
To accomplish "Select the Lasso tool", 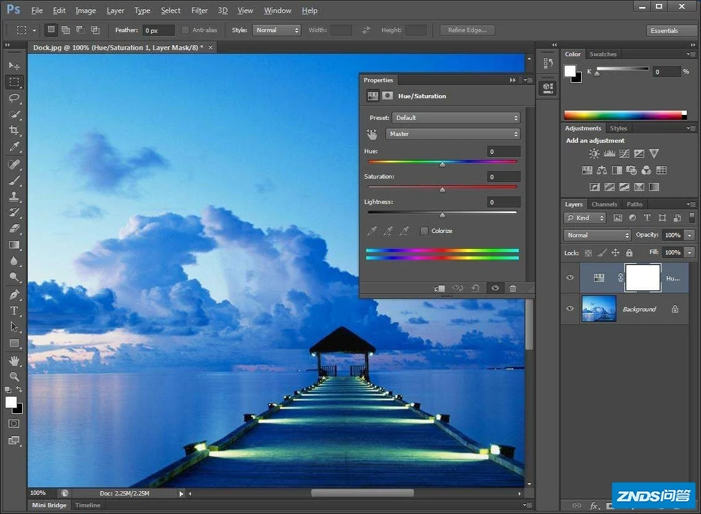I will (14, 98).
